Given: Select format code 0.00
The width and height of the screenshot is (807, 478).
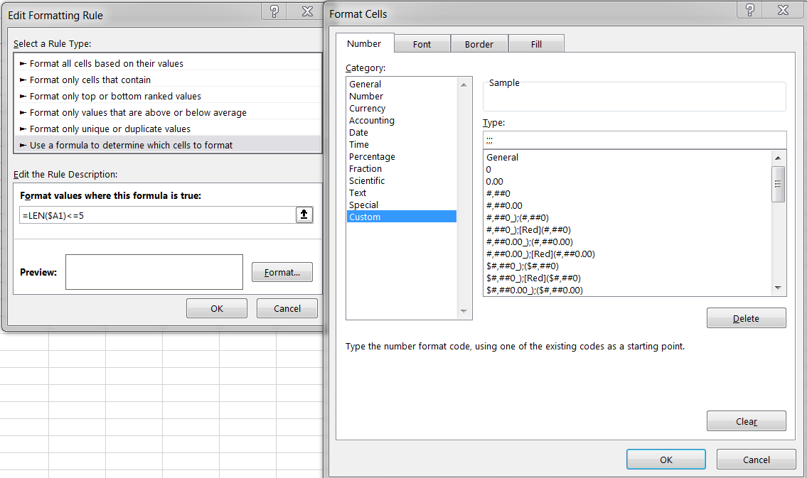Looking at the screenshot, I should pos(628,181).
